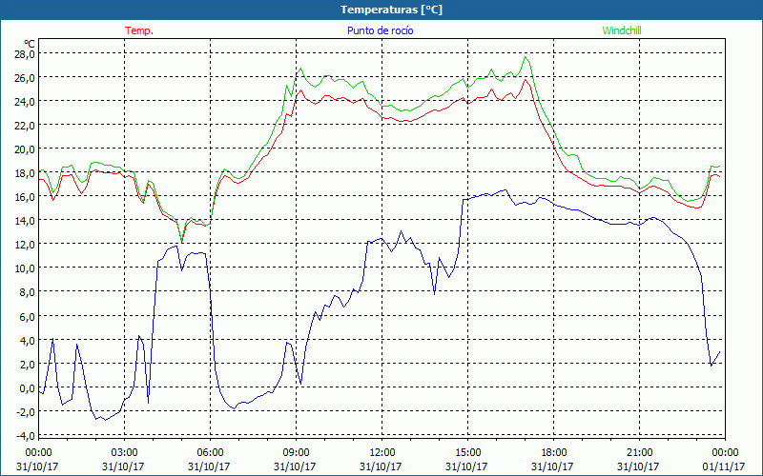This screenshot has width=763, height=476.
Task: Click the positive '4,0' y-axis value
Action: click(x=28, y=340)
